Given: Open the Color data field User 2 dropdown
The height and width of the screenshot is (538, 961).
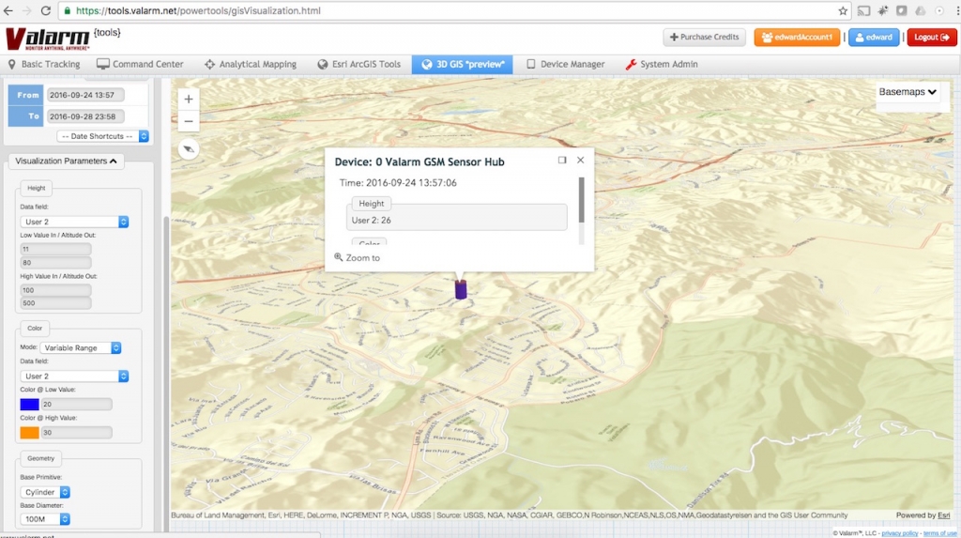Looking at the screenshot, I should coord(74,377).
